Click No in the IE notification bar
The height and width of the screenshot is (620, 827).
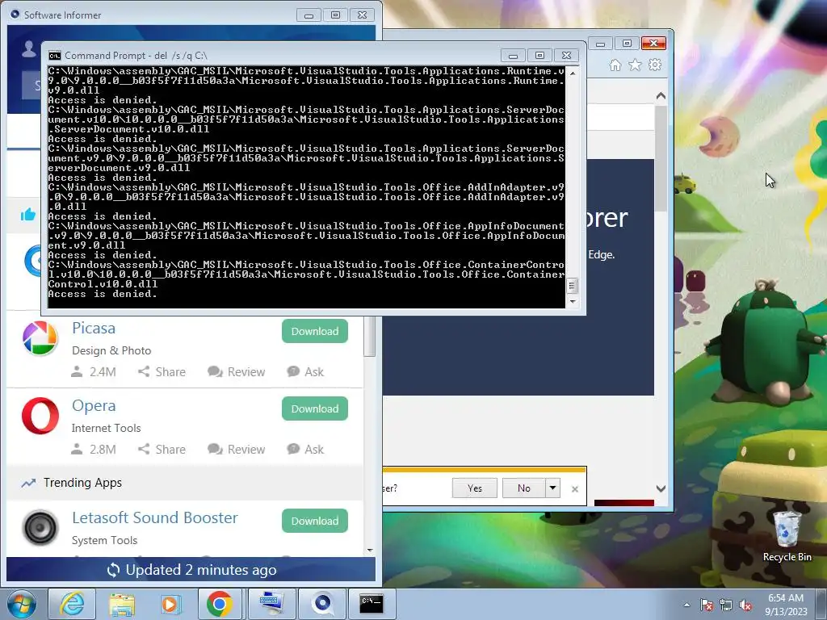tap(523, 488)
